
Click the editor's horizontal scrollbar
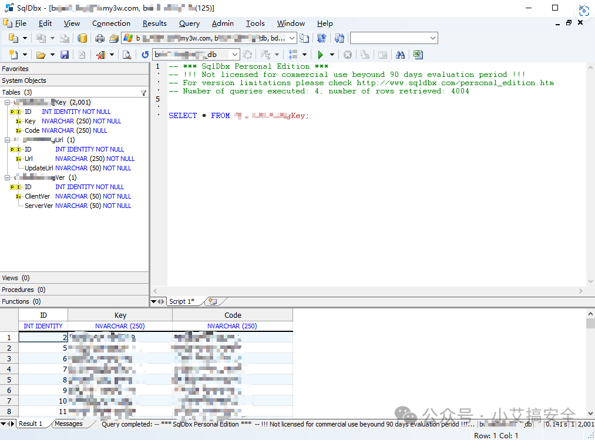[x=368, y=291]
